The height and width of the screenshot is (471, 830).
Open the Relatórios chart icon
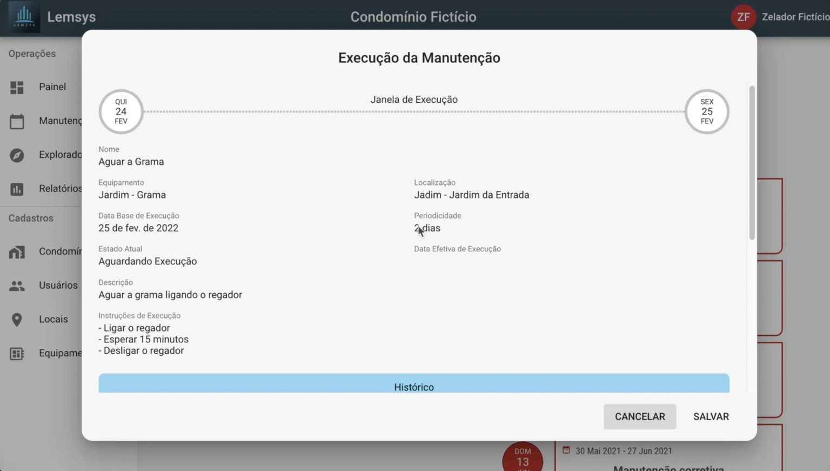[17, 189]
